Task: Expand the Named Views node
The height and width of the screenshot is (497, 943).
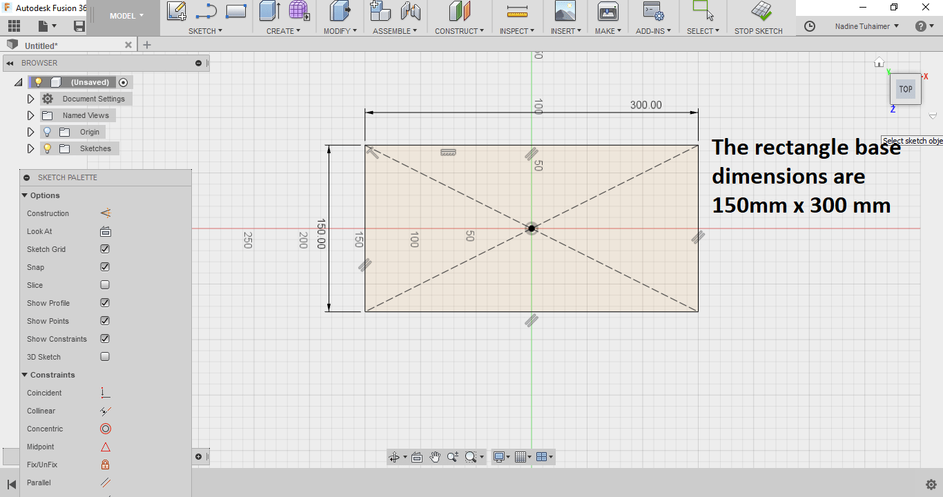Action: point(30,115)
